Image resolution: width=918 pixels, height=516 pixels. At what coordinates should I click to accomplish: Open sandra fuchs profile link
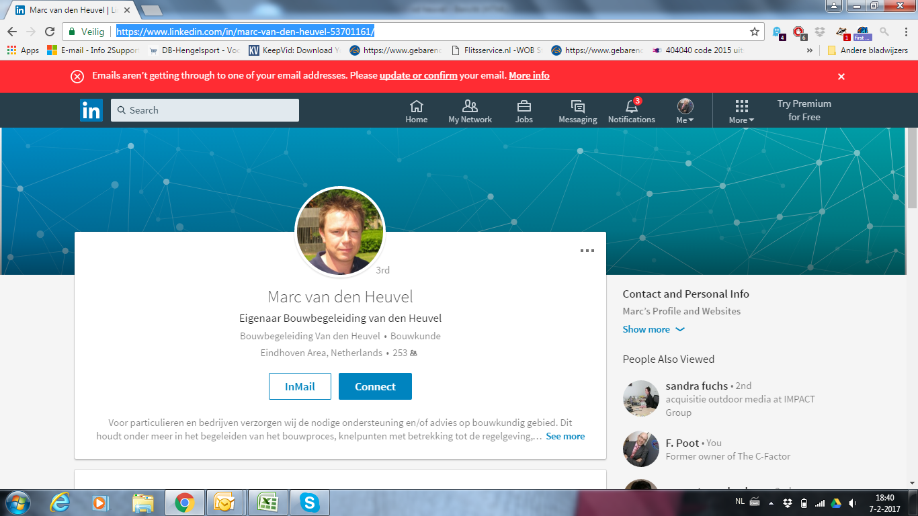(x=697, y=386)
